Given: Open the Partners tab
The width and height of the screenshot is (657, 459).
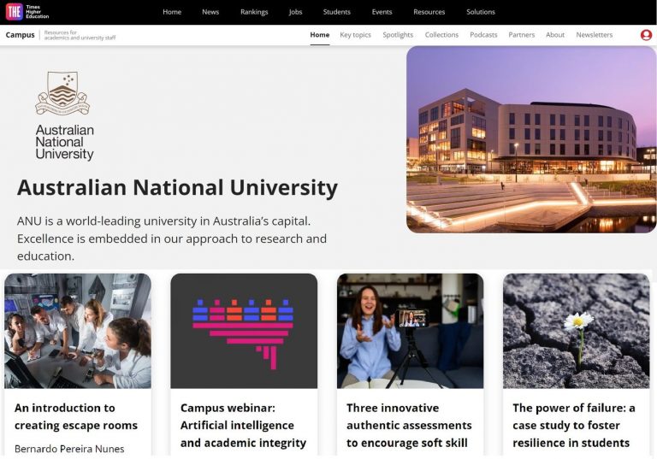Looking at the screenshot, I should point(522,35).
